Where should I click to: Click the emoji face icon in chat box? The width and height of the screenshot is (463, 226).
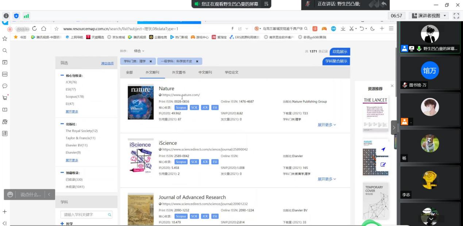point(10,195)
